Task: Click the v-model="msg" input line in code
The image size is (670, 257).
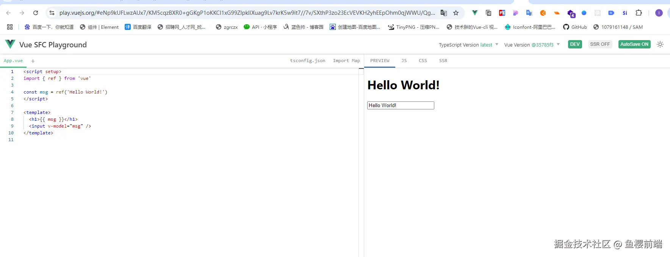Action: tap(60, 126)
